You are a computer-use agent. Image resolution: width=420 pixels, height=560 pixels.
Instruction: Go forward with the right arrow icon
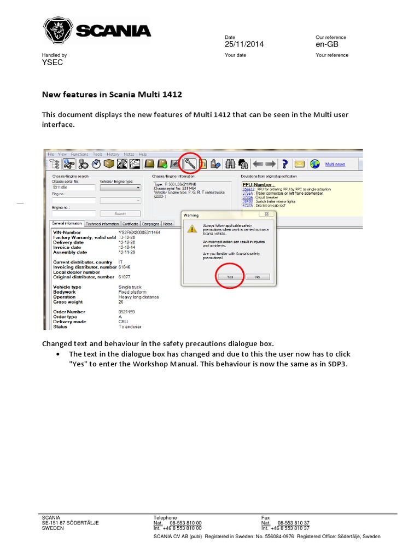[x=270, y=164]
